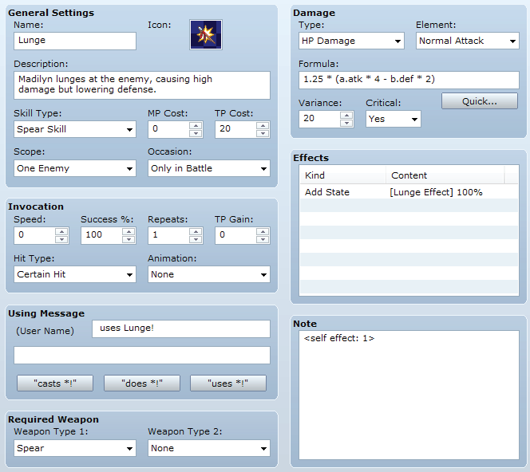Open the Critical dropdown showing Yes
This screenshot has height=472, width=530.
(x=393, y=119)
